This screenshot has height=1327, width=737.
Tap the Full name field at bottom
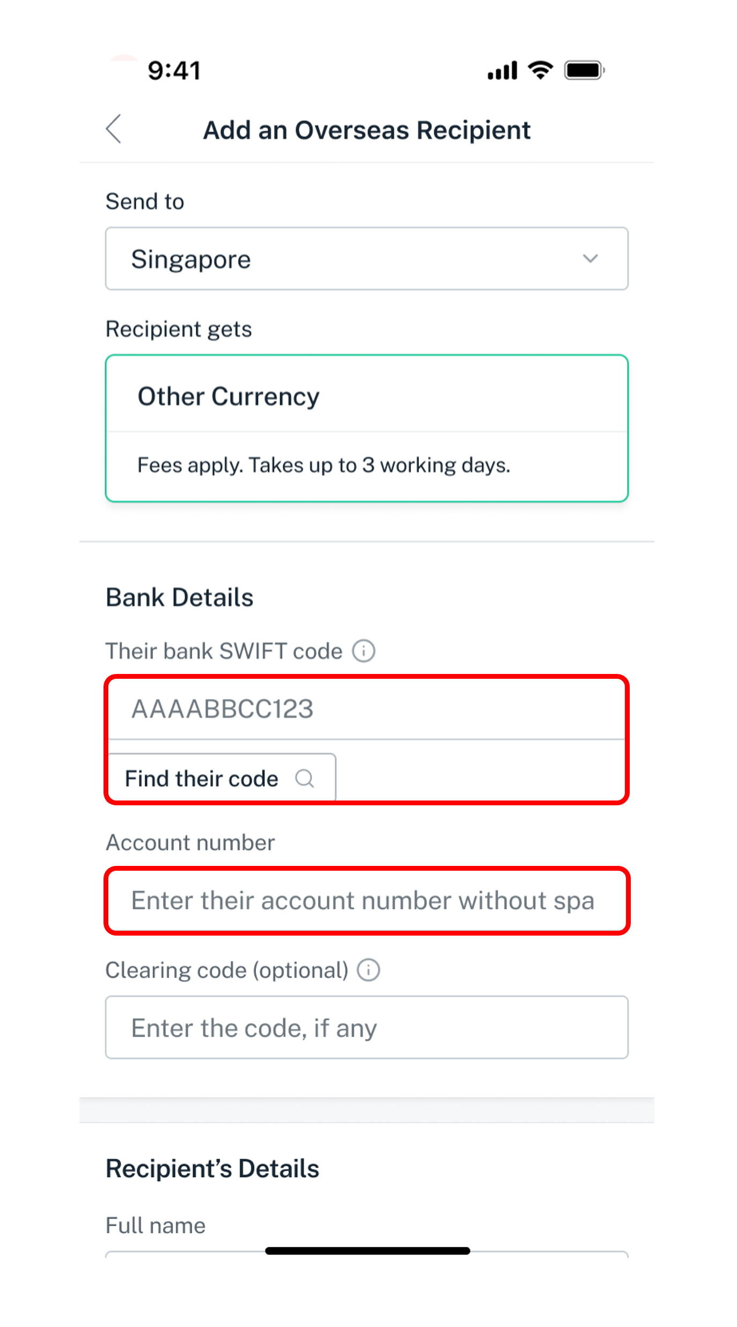(366, 1255)
